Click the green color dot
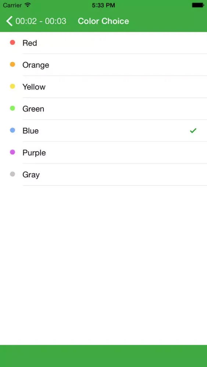This screenshot has height=367, width=207. click(13, 108)
